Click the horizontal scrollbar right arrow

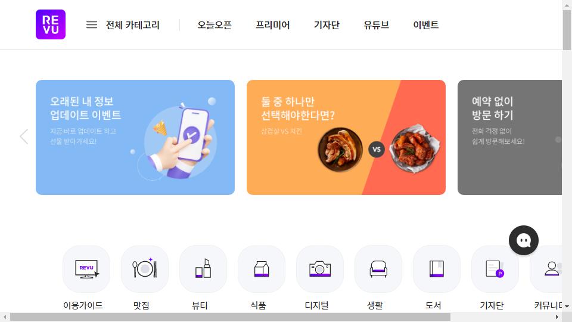coord(557,317)
